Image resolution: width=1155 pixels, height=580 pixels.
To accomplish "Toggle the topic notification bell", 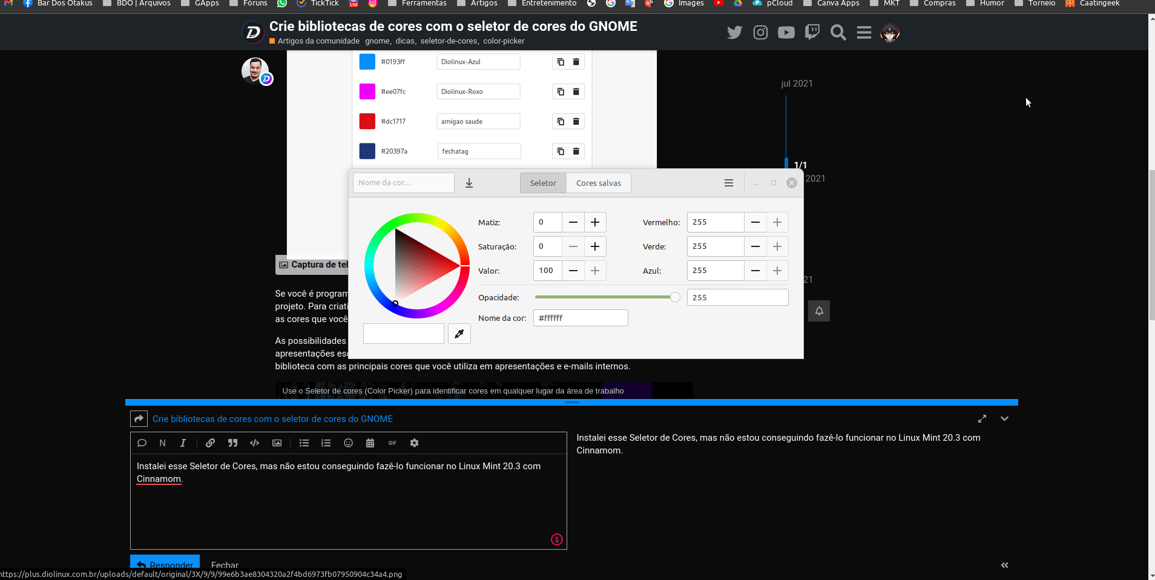I will pyautogui.click(x=818, y=311).
